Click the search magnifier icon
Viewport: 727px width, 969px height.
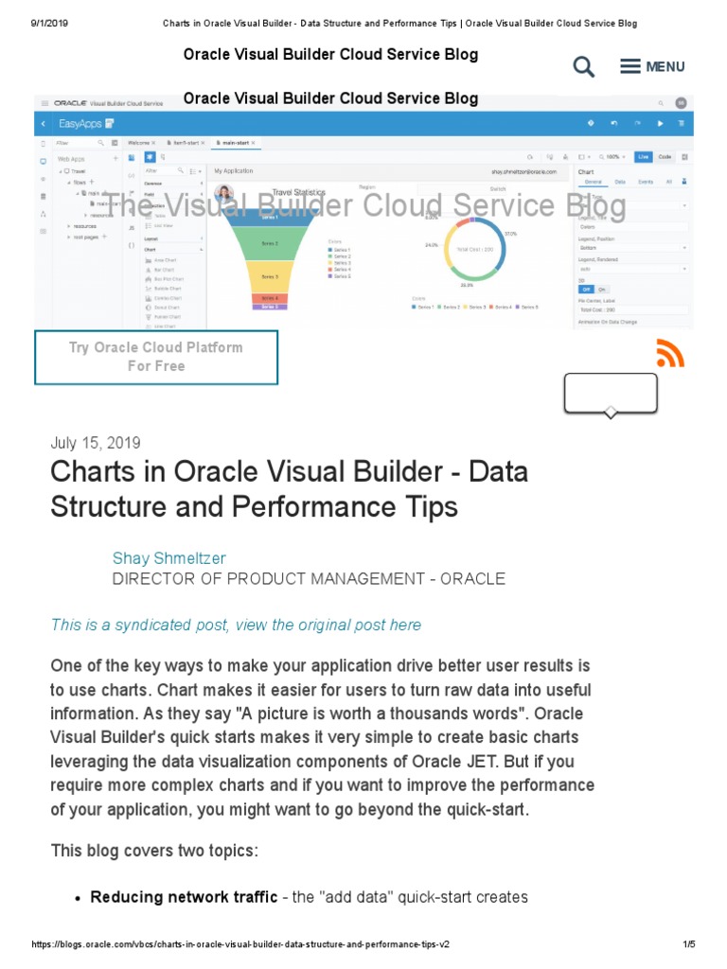(x=584, y=66)
